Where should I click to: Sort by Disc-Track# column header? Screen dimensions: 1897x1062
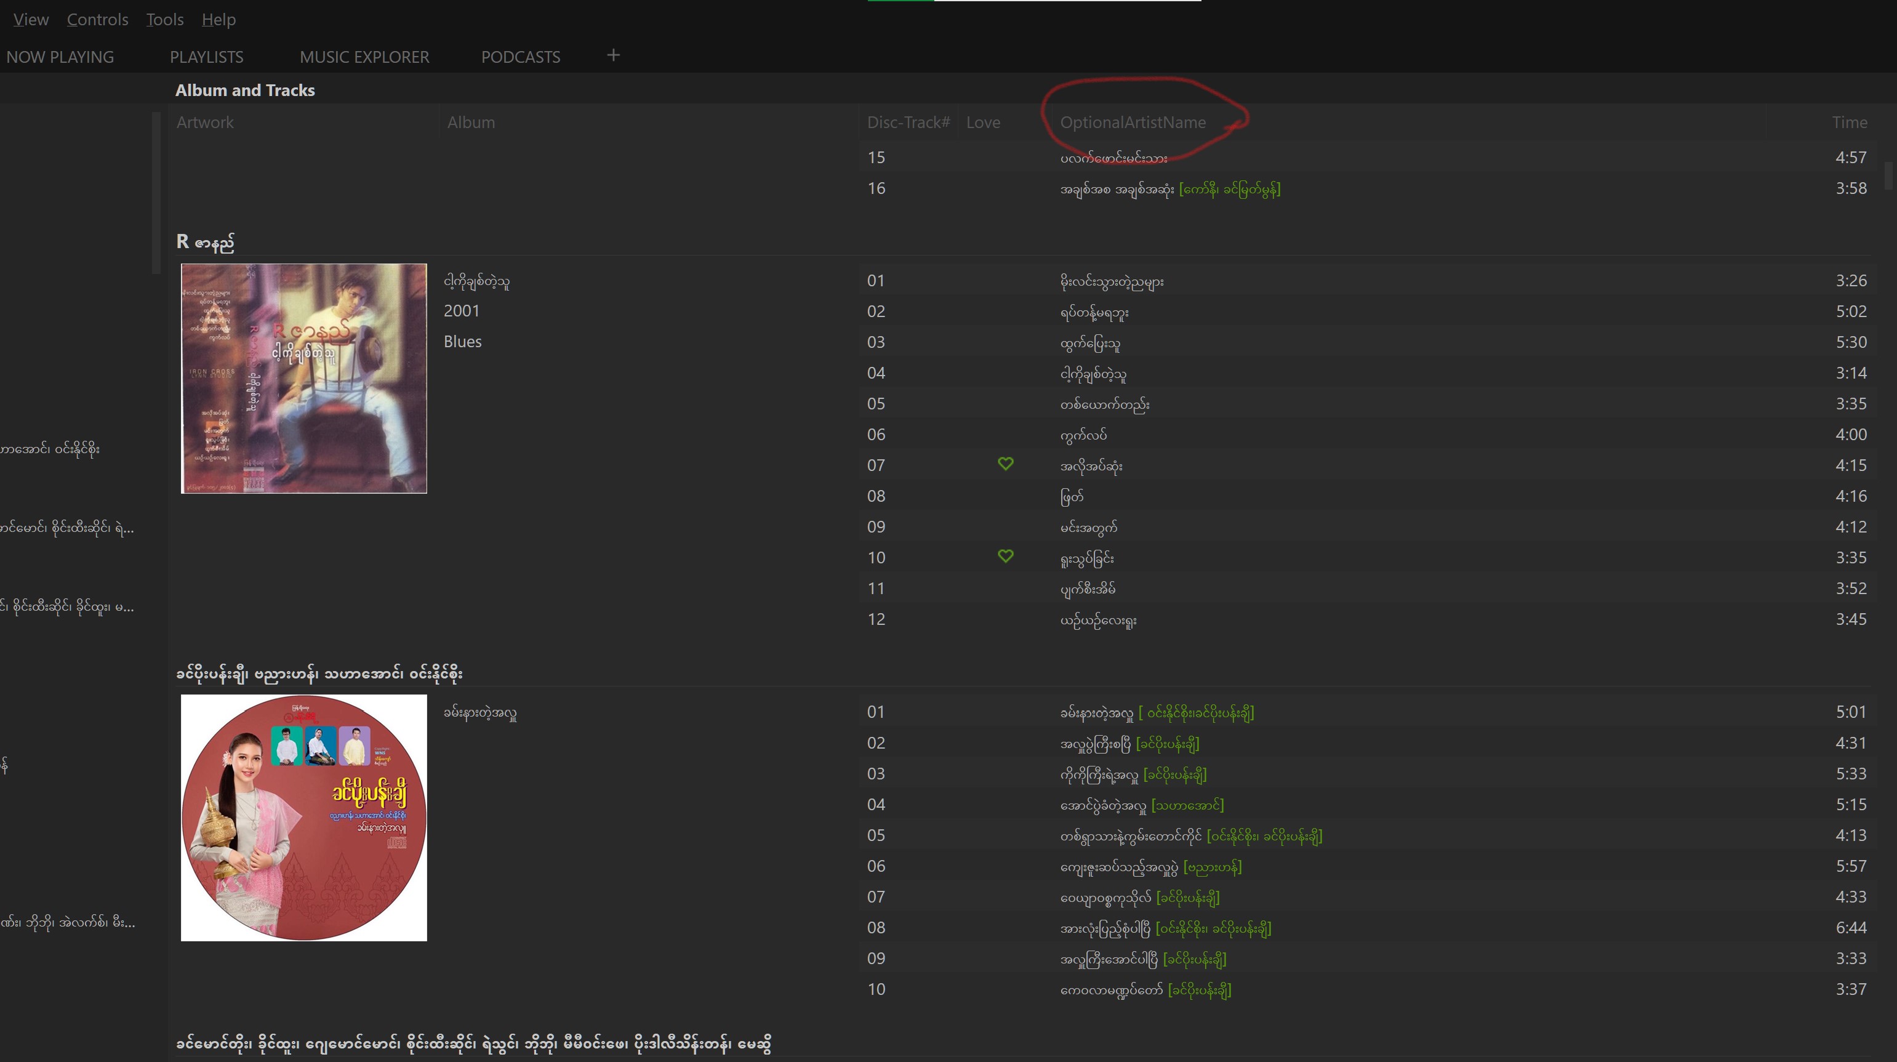[x=908, y=123]
